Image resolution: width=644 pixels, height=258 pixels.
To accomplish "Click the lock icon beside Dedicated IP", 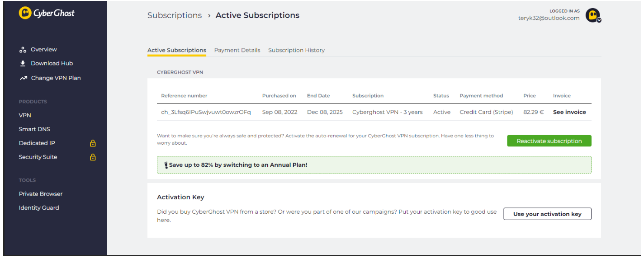I will click(x=93, y=143).
